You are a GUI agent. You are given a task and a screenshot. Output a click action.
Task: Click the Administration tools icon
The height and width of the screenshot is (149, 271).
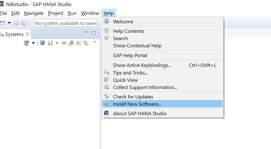tap(50, 43)
